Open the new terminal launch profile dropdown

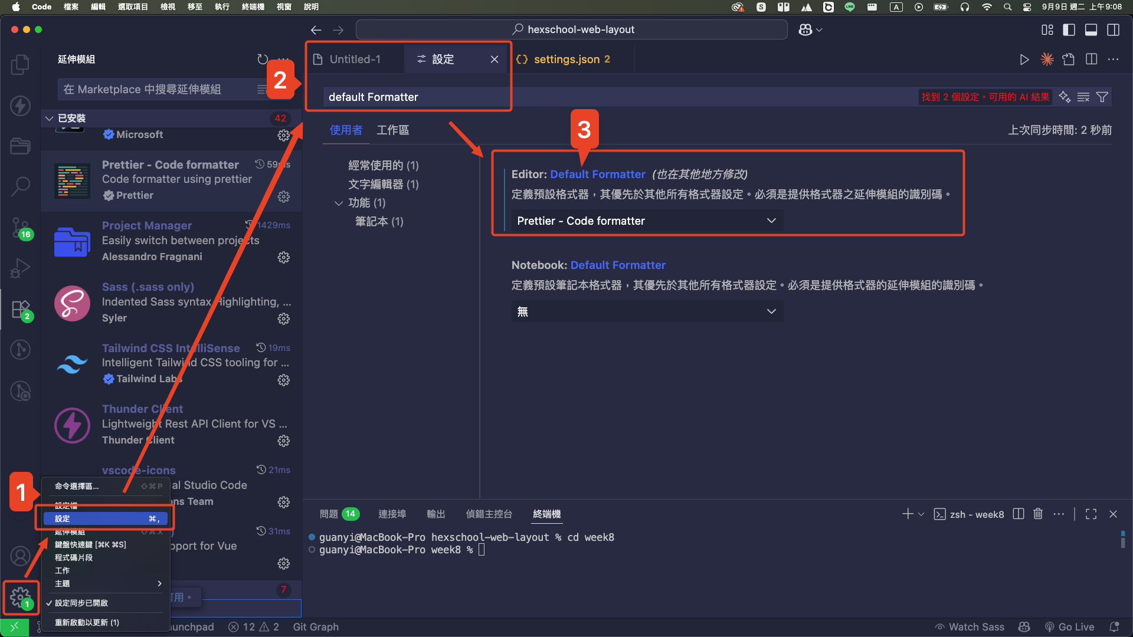[x=921, y=514]
